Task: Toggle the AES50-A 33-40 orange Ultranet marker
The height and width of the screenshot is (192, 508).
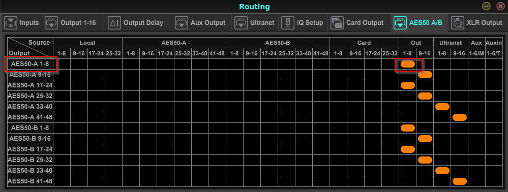Action: tap(442, 107)
